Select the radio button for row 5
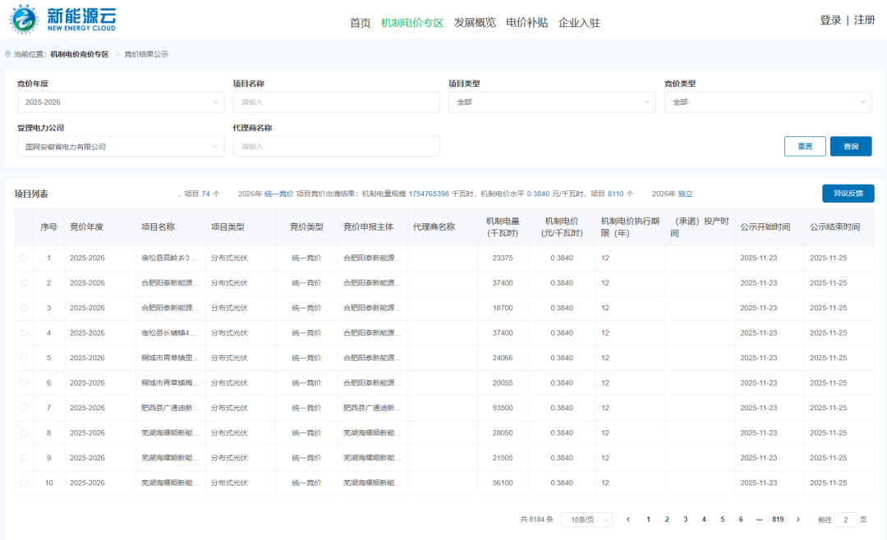Image resolution: width=887 pixels, height=540 pixels. coord(24,358)
